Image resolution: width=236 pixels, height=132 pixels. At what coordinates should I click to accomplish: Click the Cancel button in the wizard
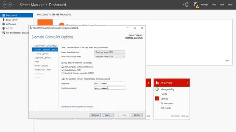(137, 115)
